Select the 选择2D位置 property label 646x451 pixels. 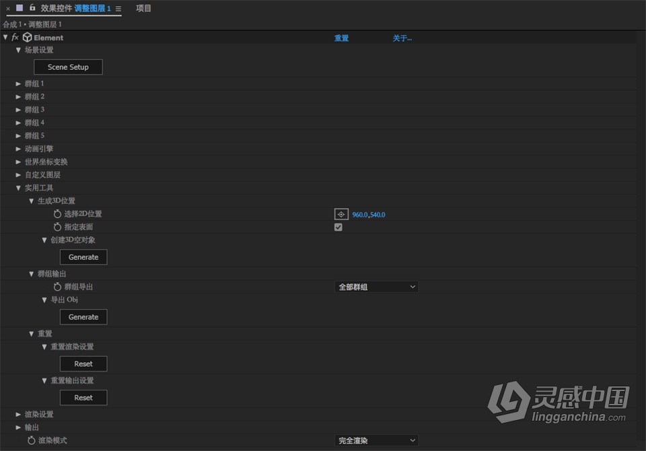point(83,214)
